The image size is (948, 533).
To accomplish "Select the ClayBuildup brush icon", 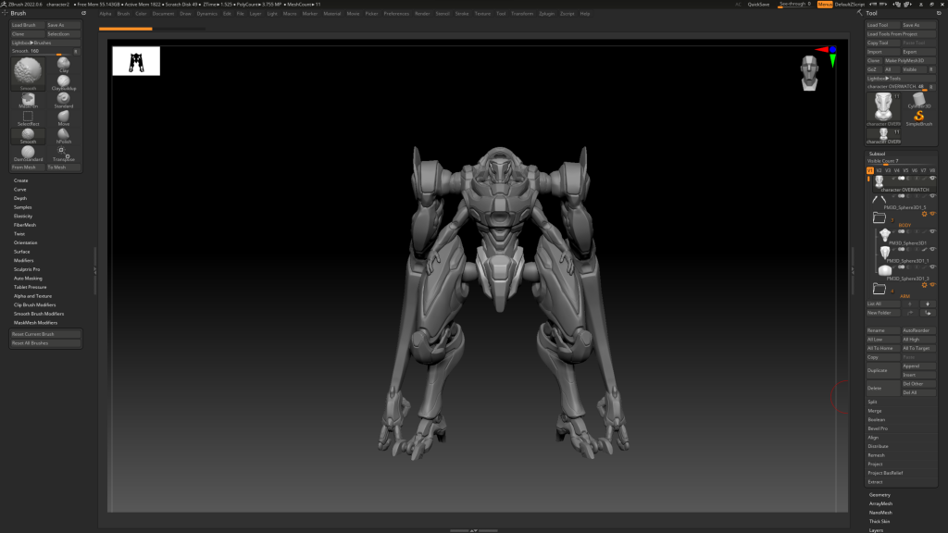I will pyautogui.click(x=64, y=81).
